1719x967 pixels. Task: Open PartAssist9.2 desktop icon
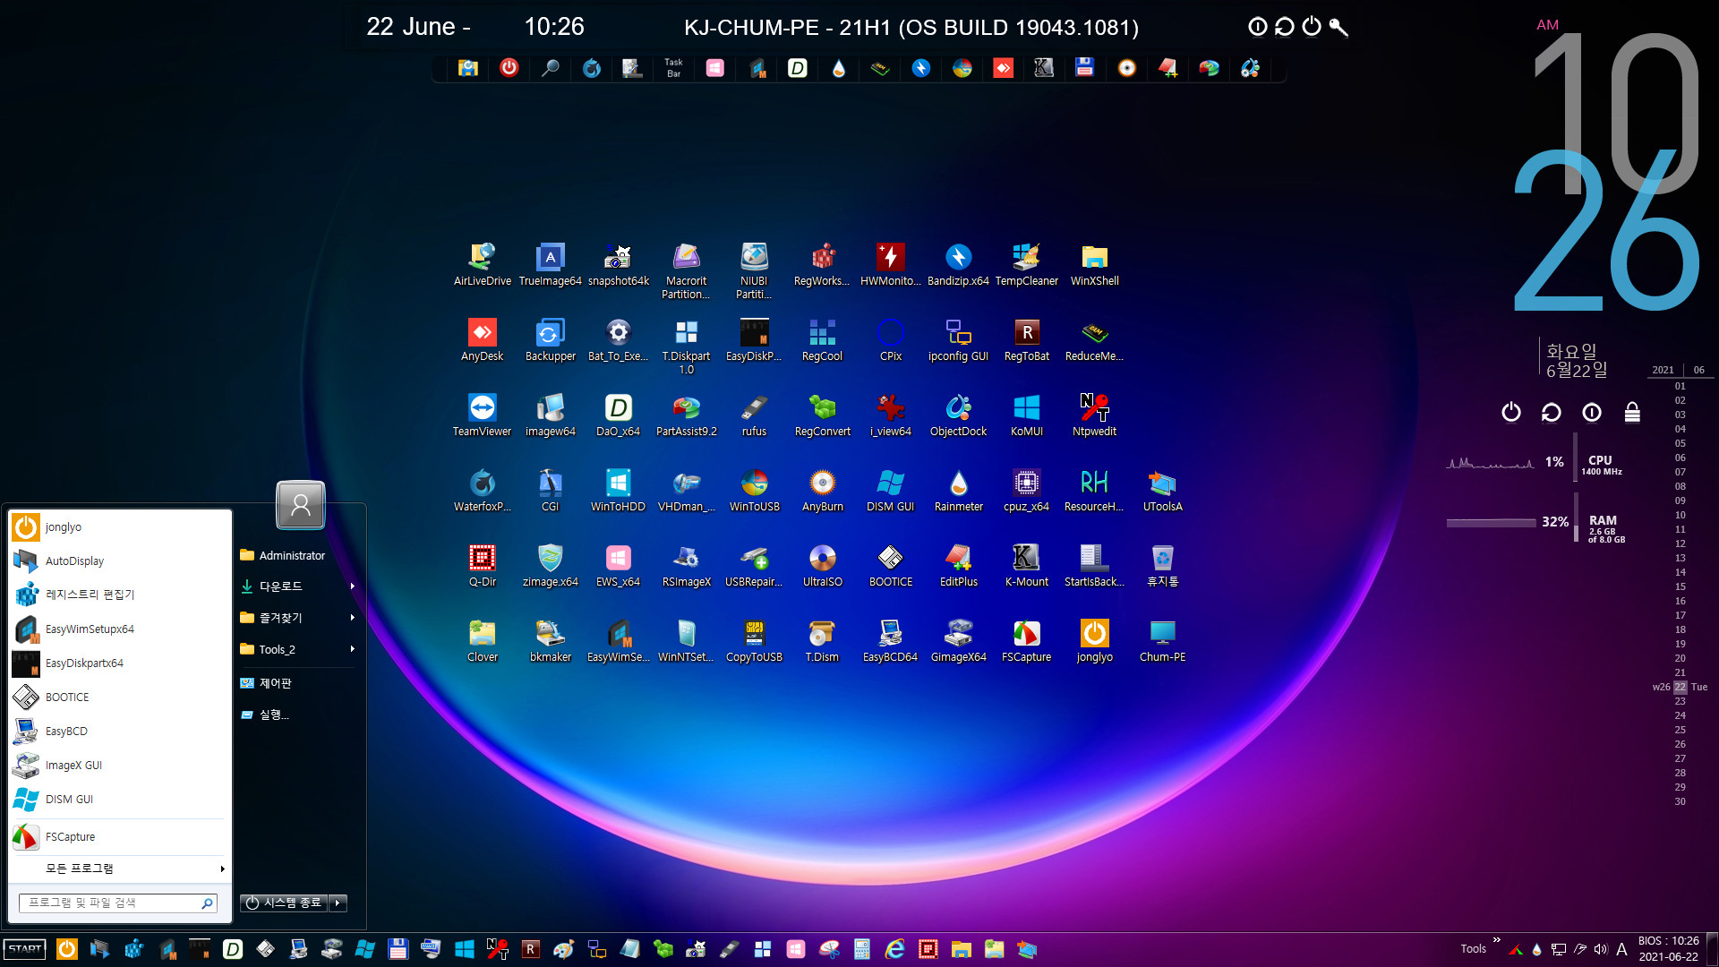pos(686,415)
